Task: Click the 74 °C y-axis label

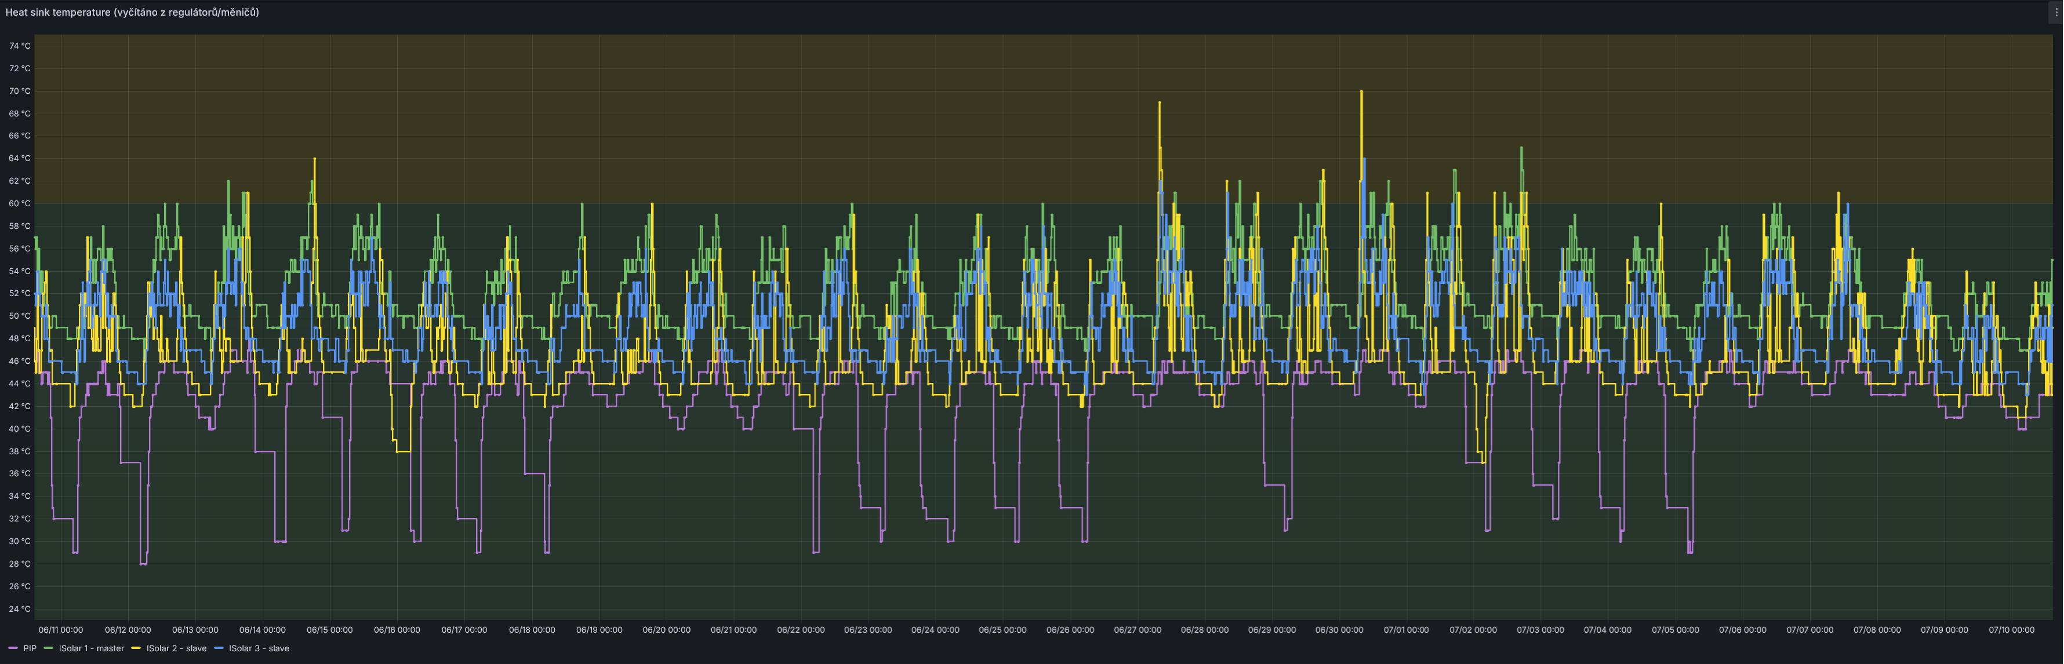Action: (19, 46)
